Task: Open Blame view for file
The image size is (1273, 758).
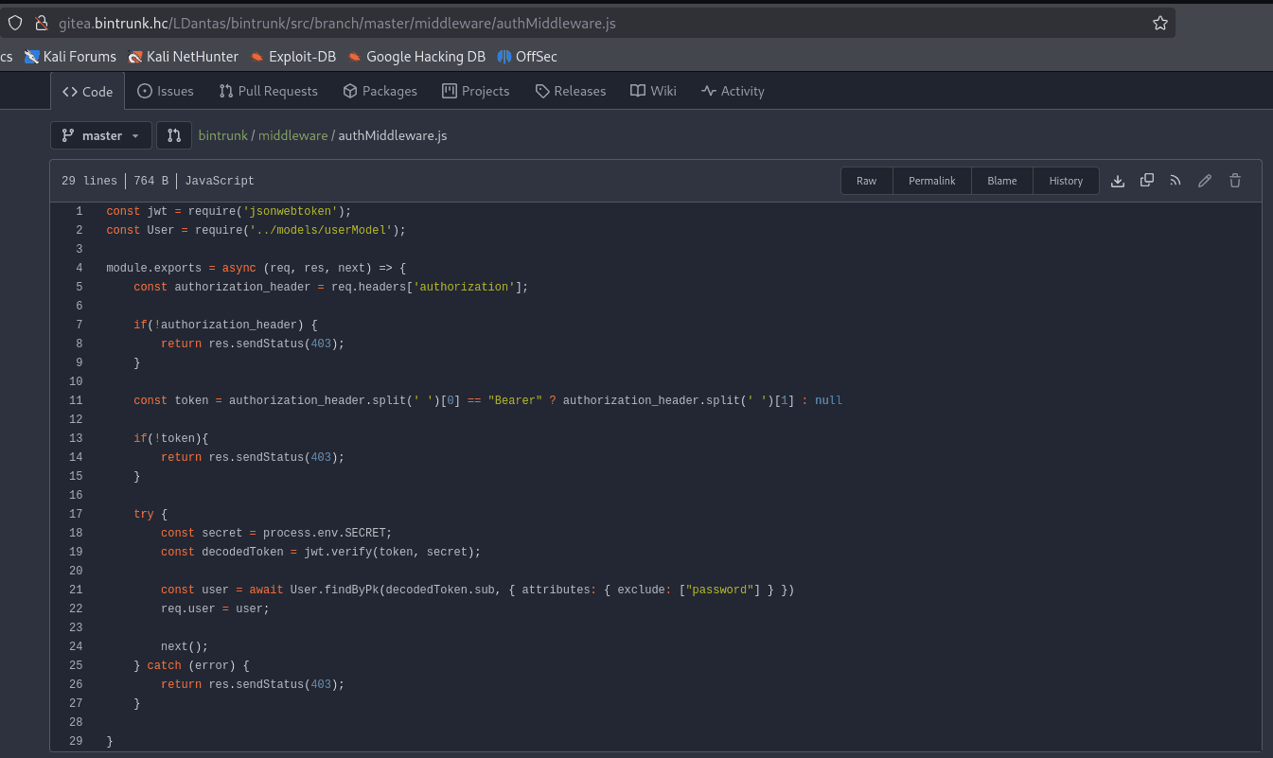Action: tap(1001, 181)
